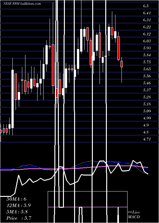Select the 6.41 price level label

[x=147, y=13]
